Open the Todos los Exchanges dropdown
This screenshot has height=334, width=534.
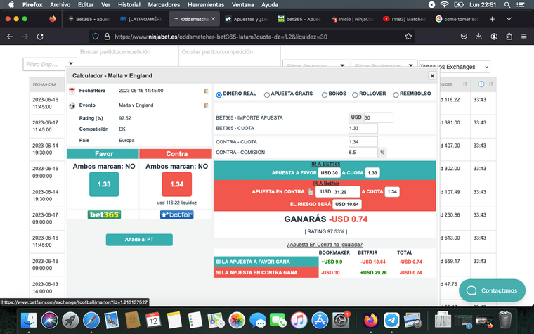[455, 67]
